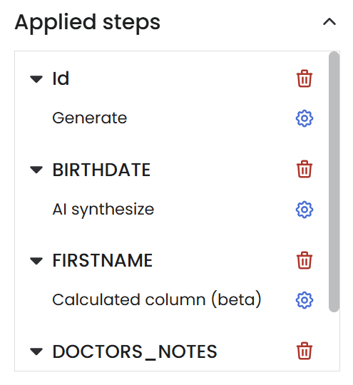This screenshot has height=385, width=353.
Task: Select the AI synthesize step
Action: pos(103,210)
